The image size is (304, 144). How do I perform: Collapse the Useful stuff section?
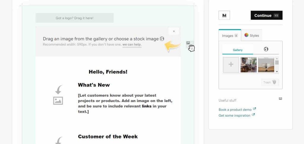(x=280, y=99)
